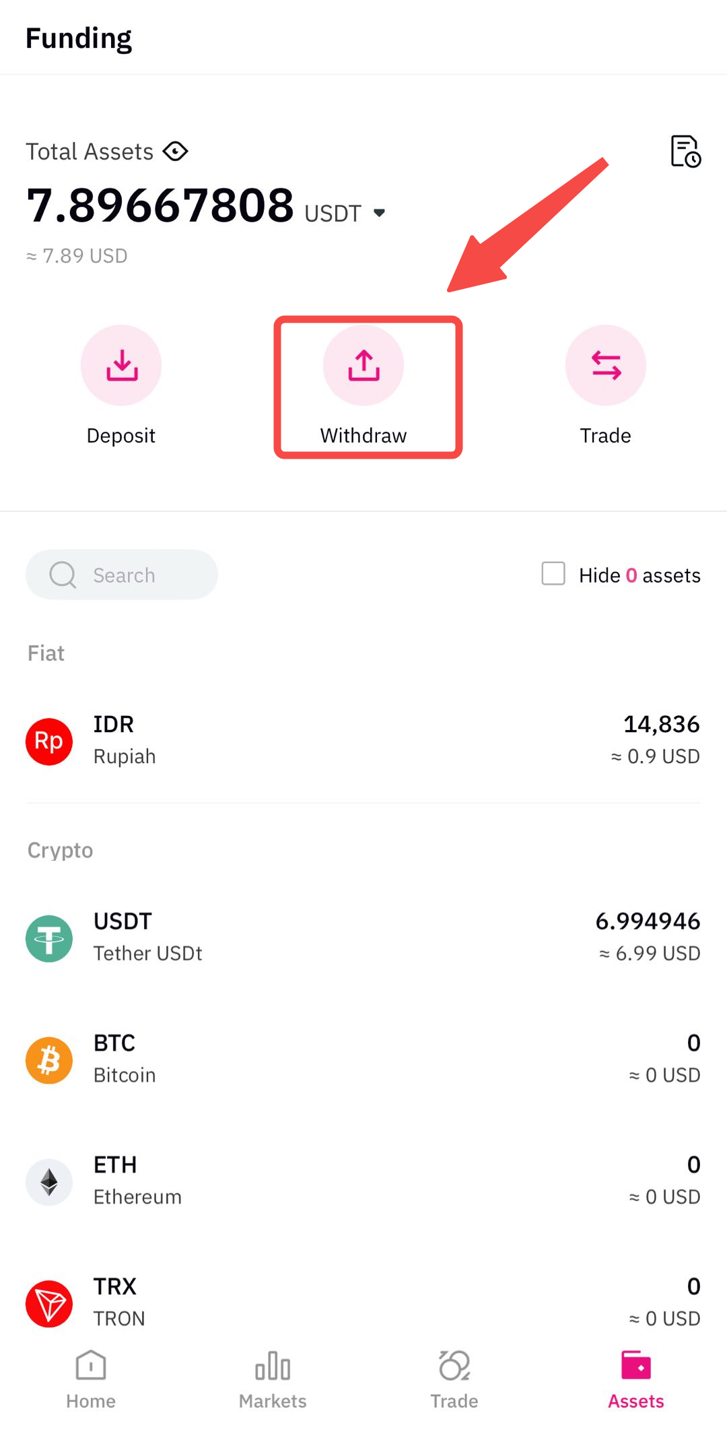
Task: Tap the Ethereum coin icon
Action: click(x=49, y=1182)
